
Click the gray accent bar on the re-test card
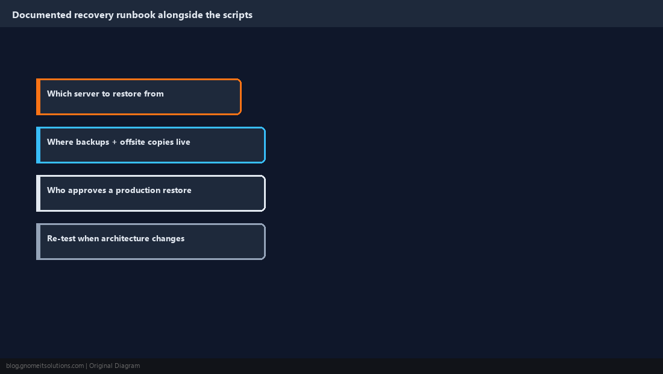[39, 241]
